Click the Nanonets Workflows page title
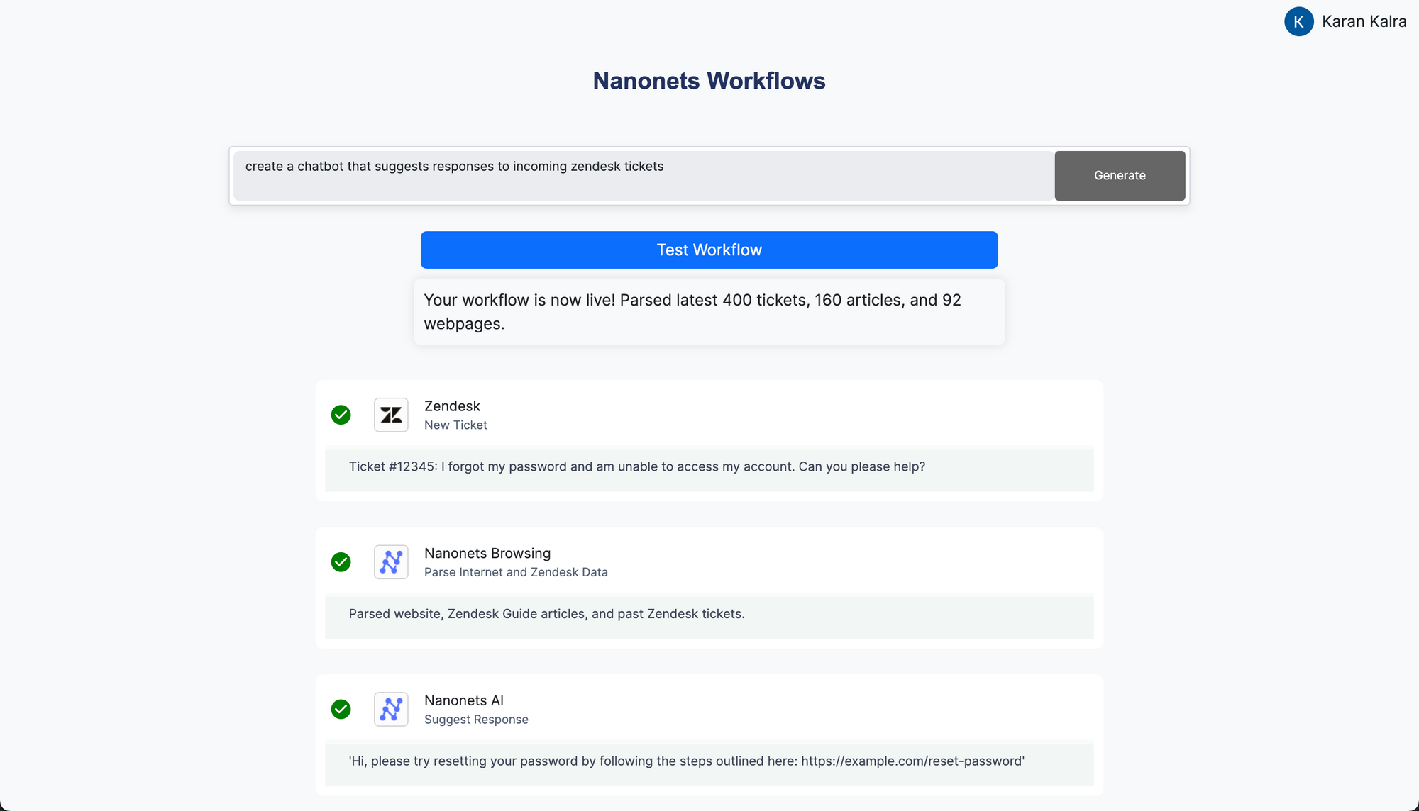The width and height of the screenshot is (1419, 811). [709, 81]
